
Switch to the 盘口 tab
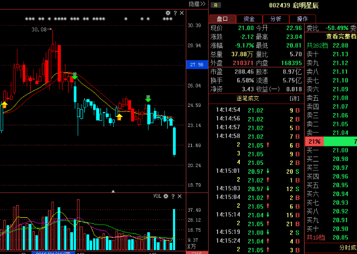(223, 19)
